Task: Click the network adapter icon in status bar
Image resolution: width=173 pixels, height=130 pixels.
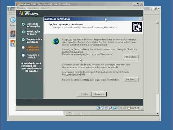Action: [x=106, y=108]
